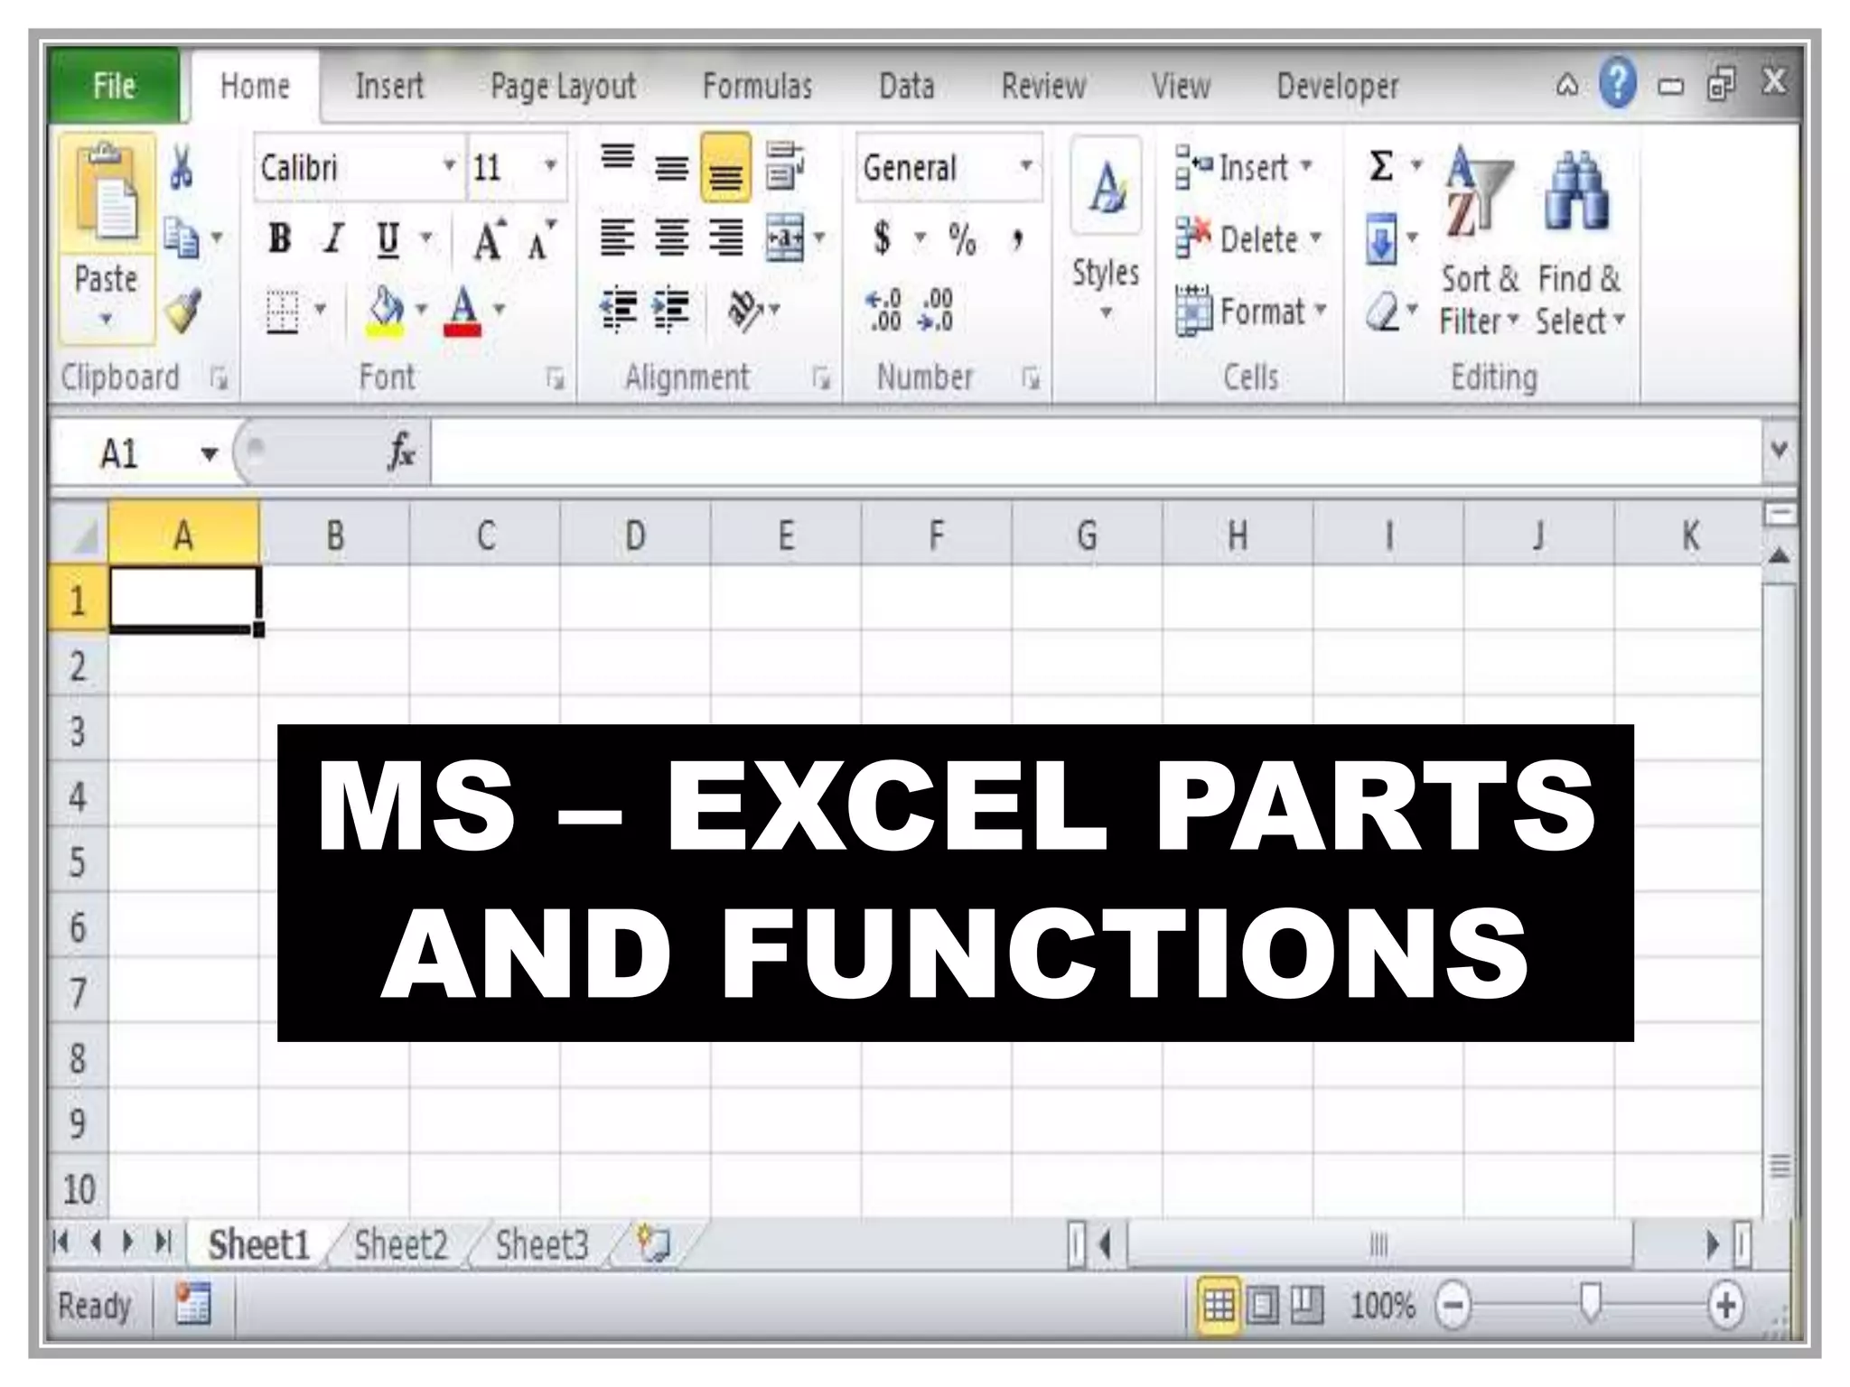The width and height of the screenshot is (1850, 1387).
Task: Click Decrease Decimal icon
Action: (936, 310)
